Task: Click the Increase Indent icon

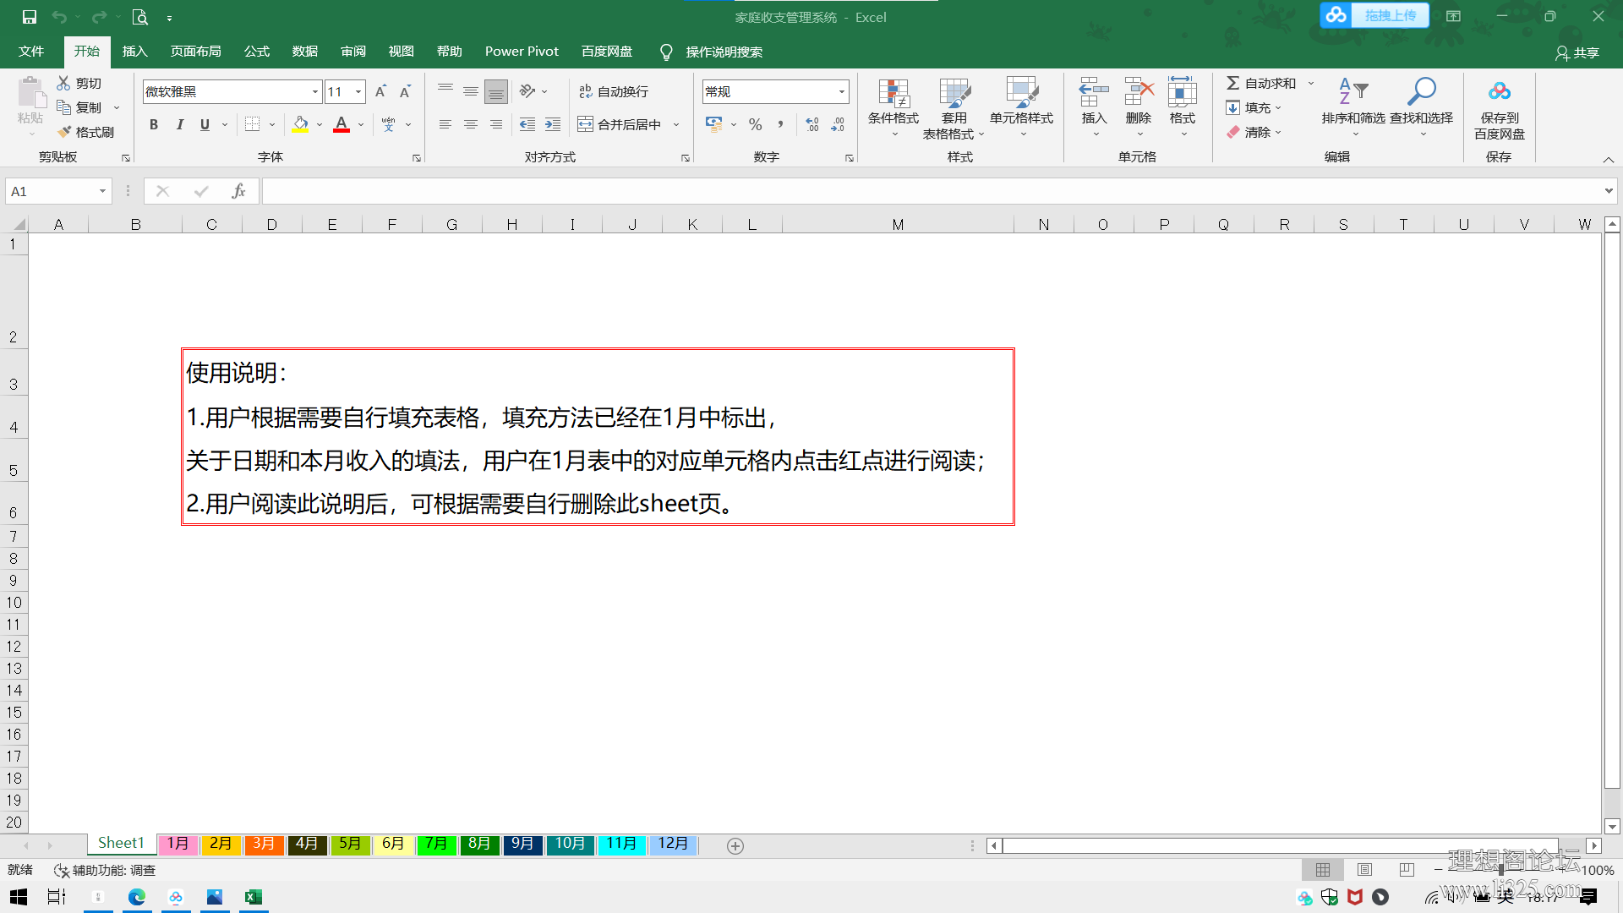Action: pos(553,124)
